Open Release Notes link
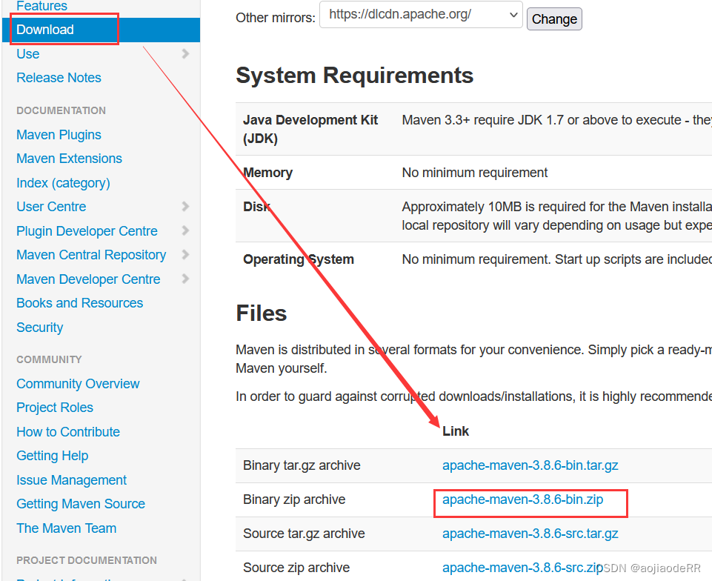The height and width of the screenshot is (581, 712). (x=59, y=78)
